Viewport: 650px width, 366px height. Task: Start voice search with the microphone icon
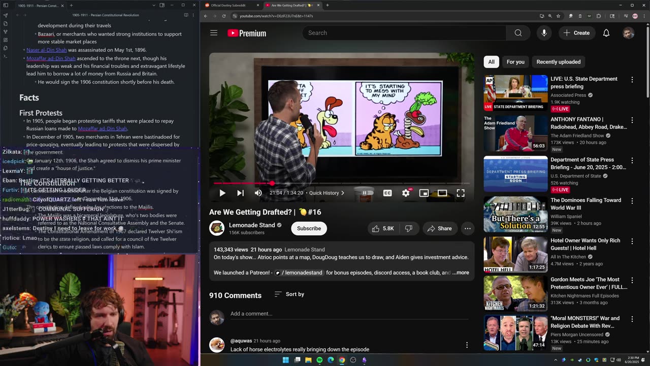click(x=544, y=33)
